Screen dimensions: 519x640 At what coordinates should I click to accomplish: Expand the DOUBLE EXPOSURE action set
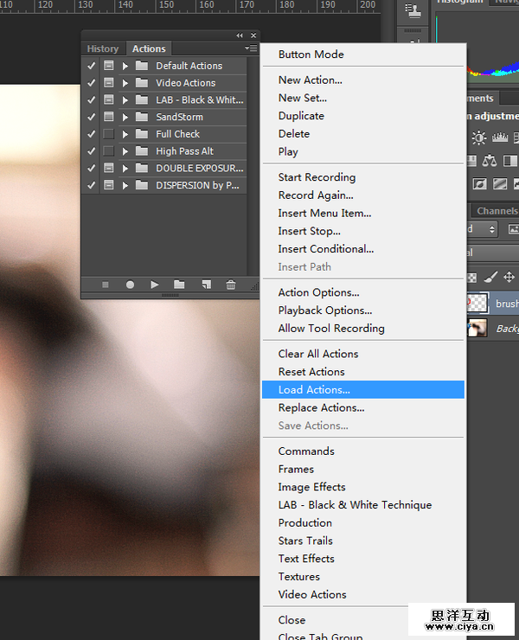pos(125,169)
